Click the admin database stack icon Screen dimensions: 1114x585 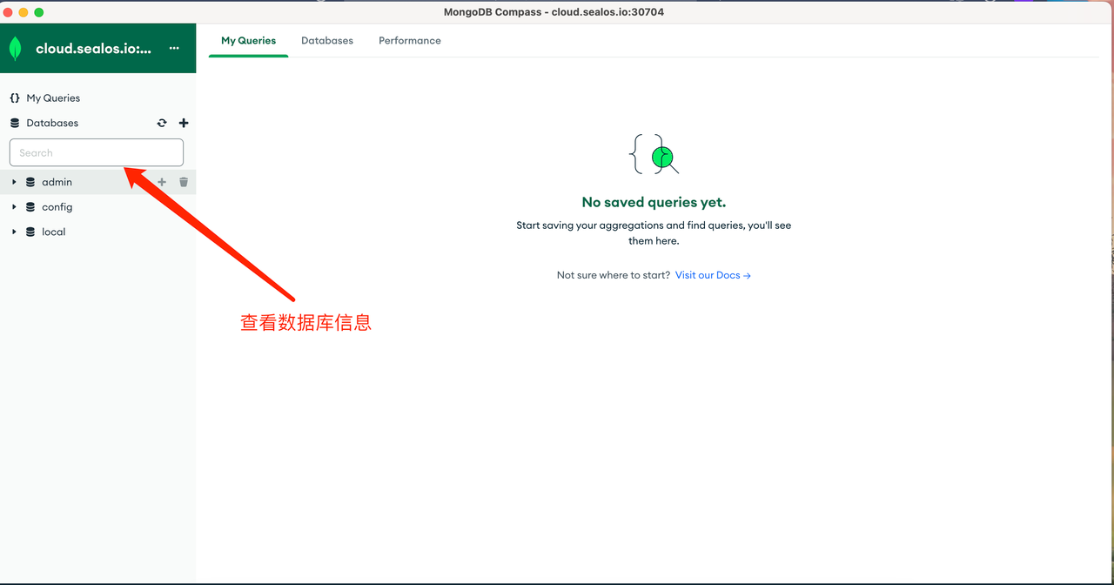pyautogui.click(x=30, y=182)
